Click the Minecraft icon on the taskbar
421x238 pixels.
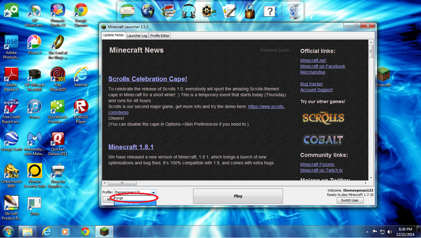click(104, 232)
